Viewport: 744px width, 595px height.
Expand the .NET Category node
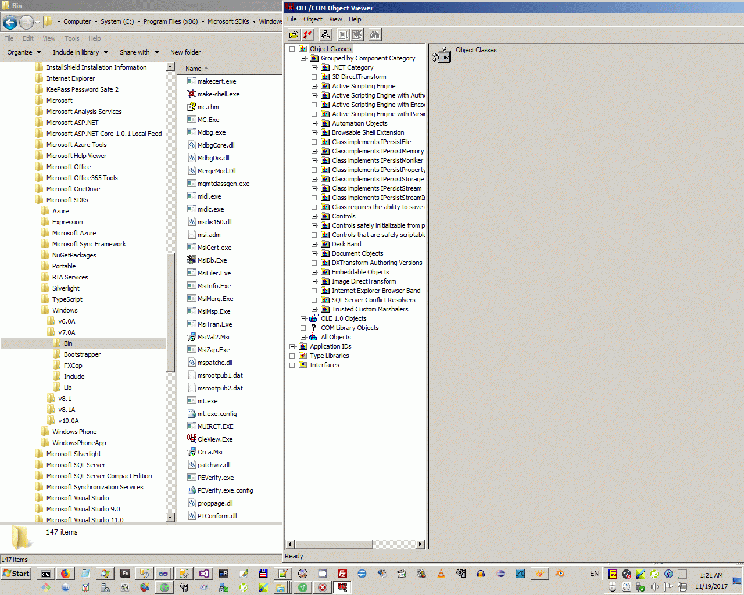(x=314, y=67)
